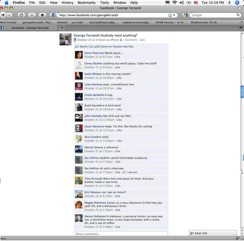Open Scott Saunders' profile link
This screenshot has height=241, width=244.
pos(94,105)
